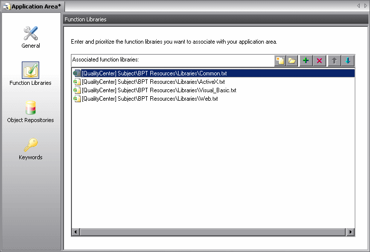This screenshot has height=252, width=370.
Task: Click the horizontal scrollbar track in list
Action: [x=213, y=232]
